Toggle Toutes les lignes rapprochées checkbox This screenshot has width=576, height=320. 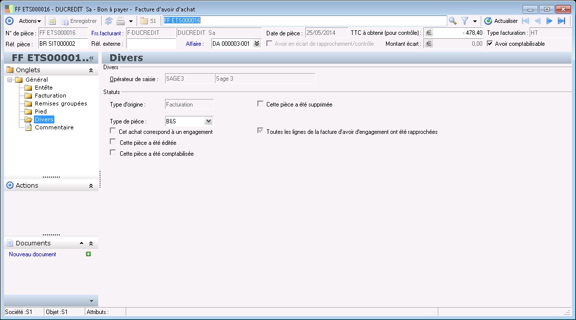(260, 130)
